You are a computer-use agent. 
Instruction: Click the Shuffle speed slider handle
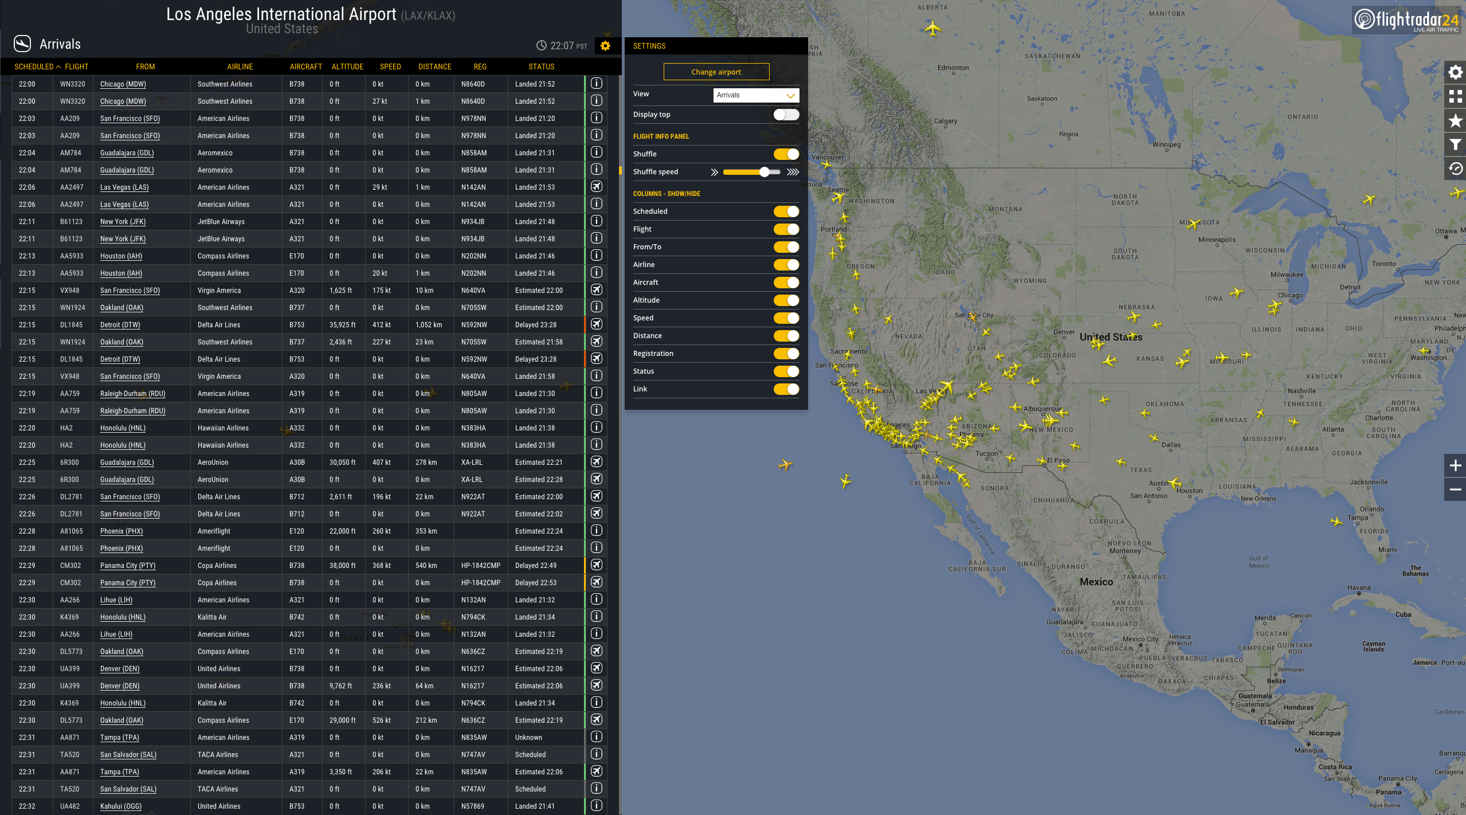[x=764, y=172]
